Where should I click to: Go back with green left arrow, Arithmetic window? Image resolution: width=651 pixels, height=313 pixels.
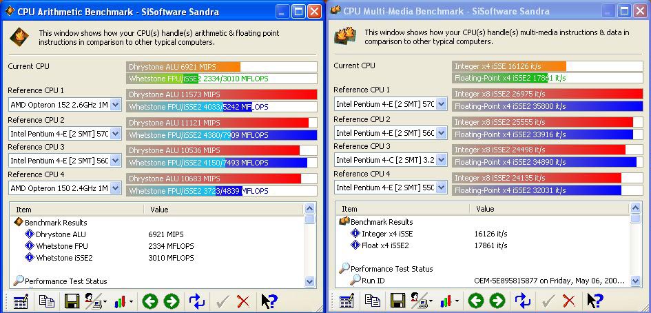[150, 301]
